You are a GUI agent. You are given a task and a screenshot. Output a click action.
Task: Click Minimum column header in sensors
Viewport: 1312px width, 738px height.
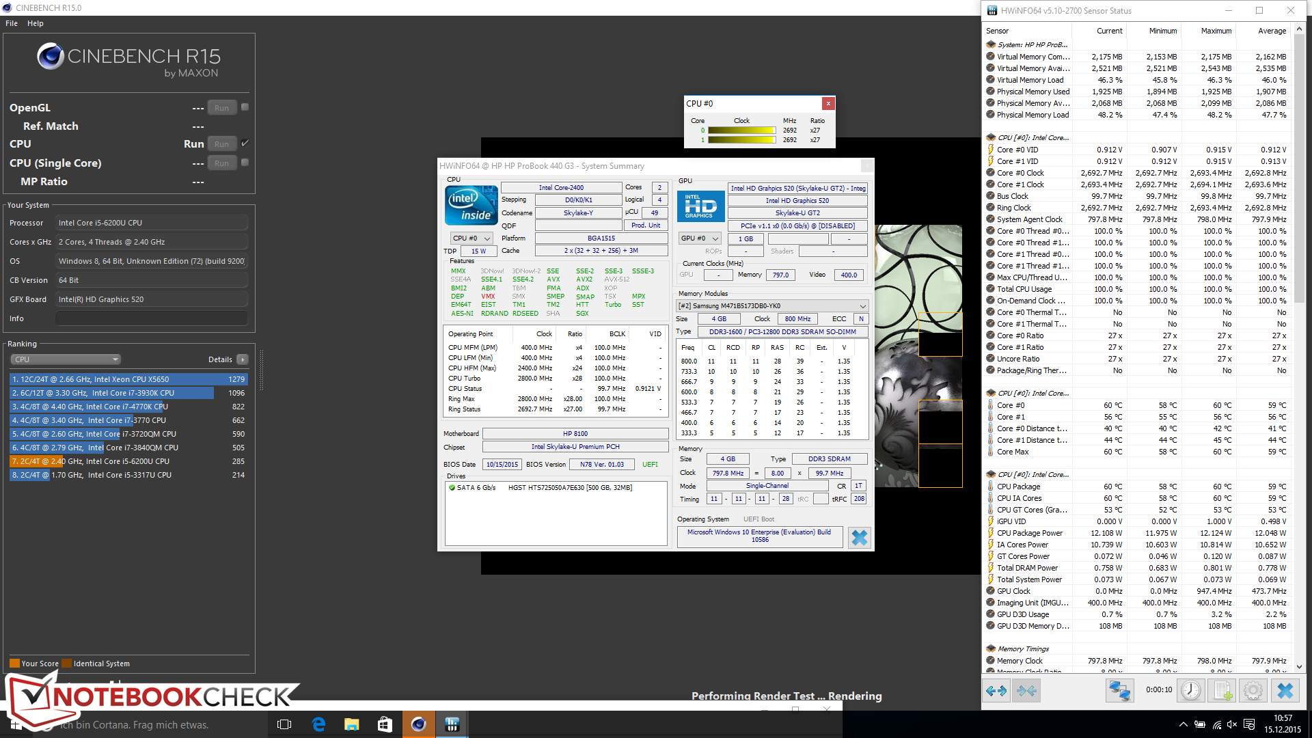tap(1162, 31)
